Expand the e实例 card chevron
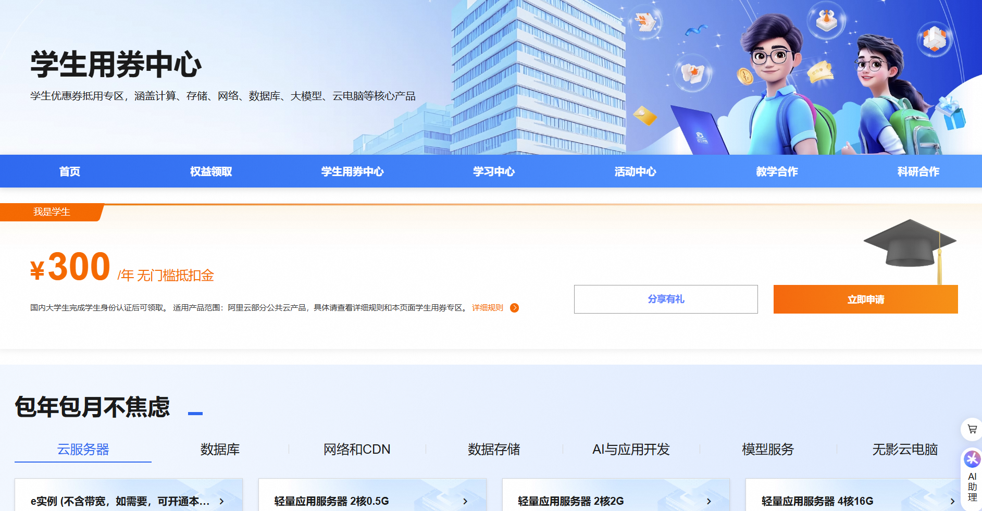Viewport: 982px width, 511px height. click(x=221, y=501)
